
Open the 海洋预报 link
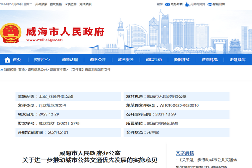[x=86, y=4]
